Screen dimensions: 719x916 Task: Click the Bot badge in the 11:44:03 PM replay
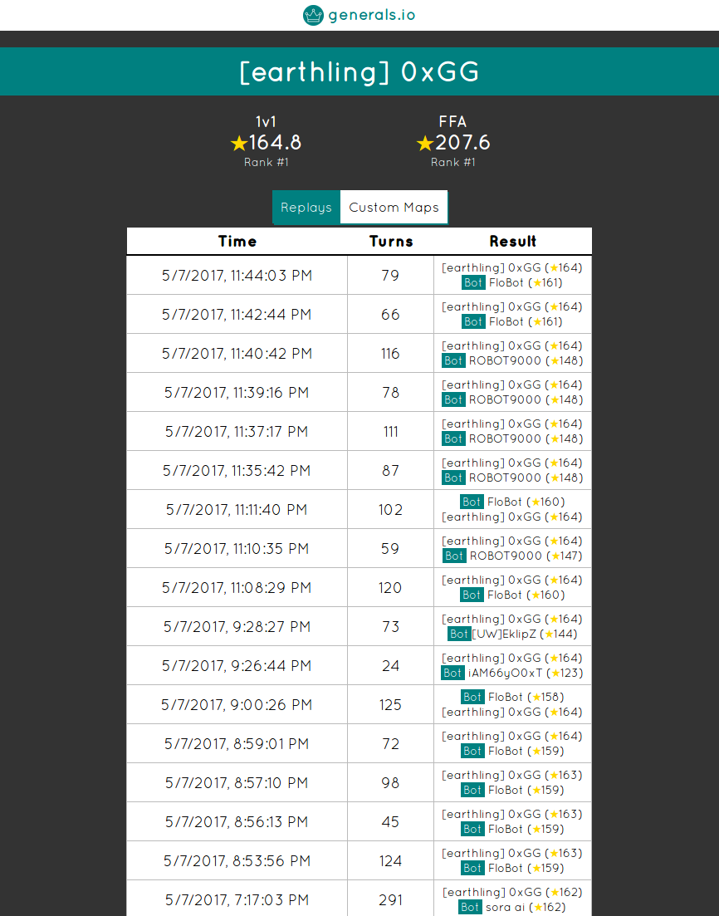point(473,282)
